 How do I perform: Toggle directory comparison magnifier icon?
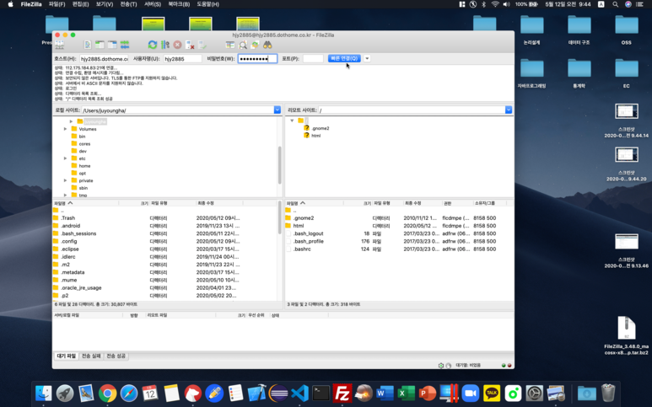(243, 45)
